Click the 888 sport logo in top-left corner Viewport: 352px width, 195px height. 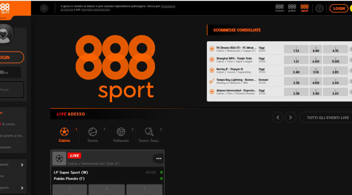5,8
